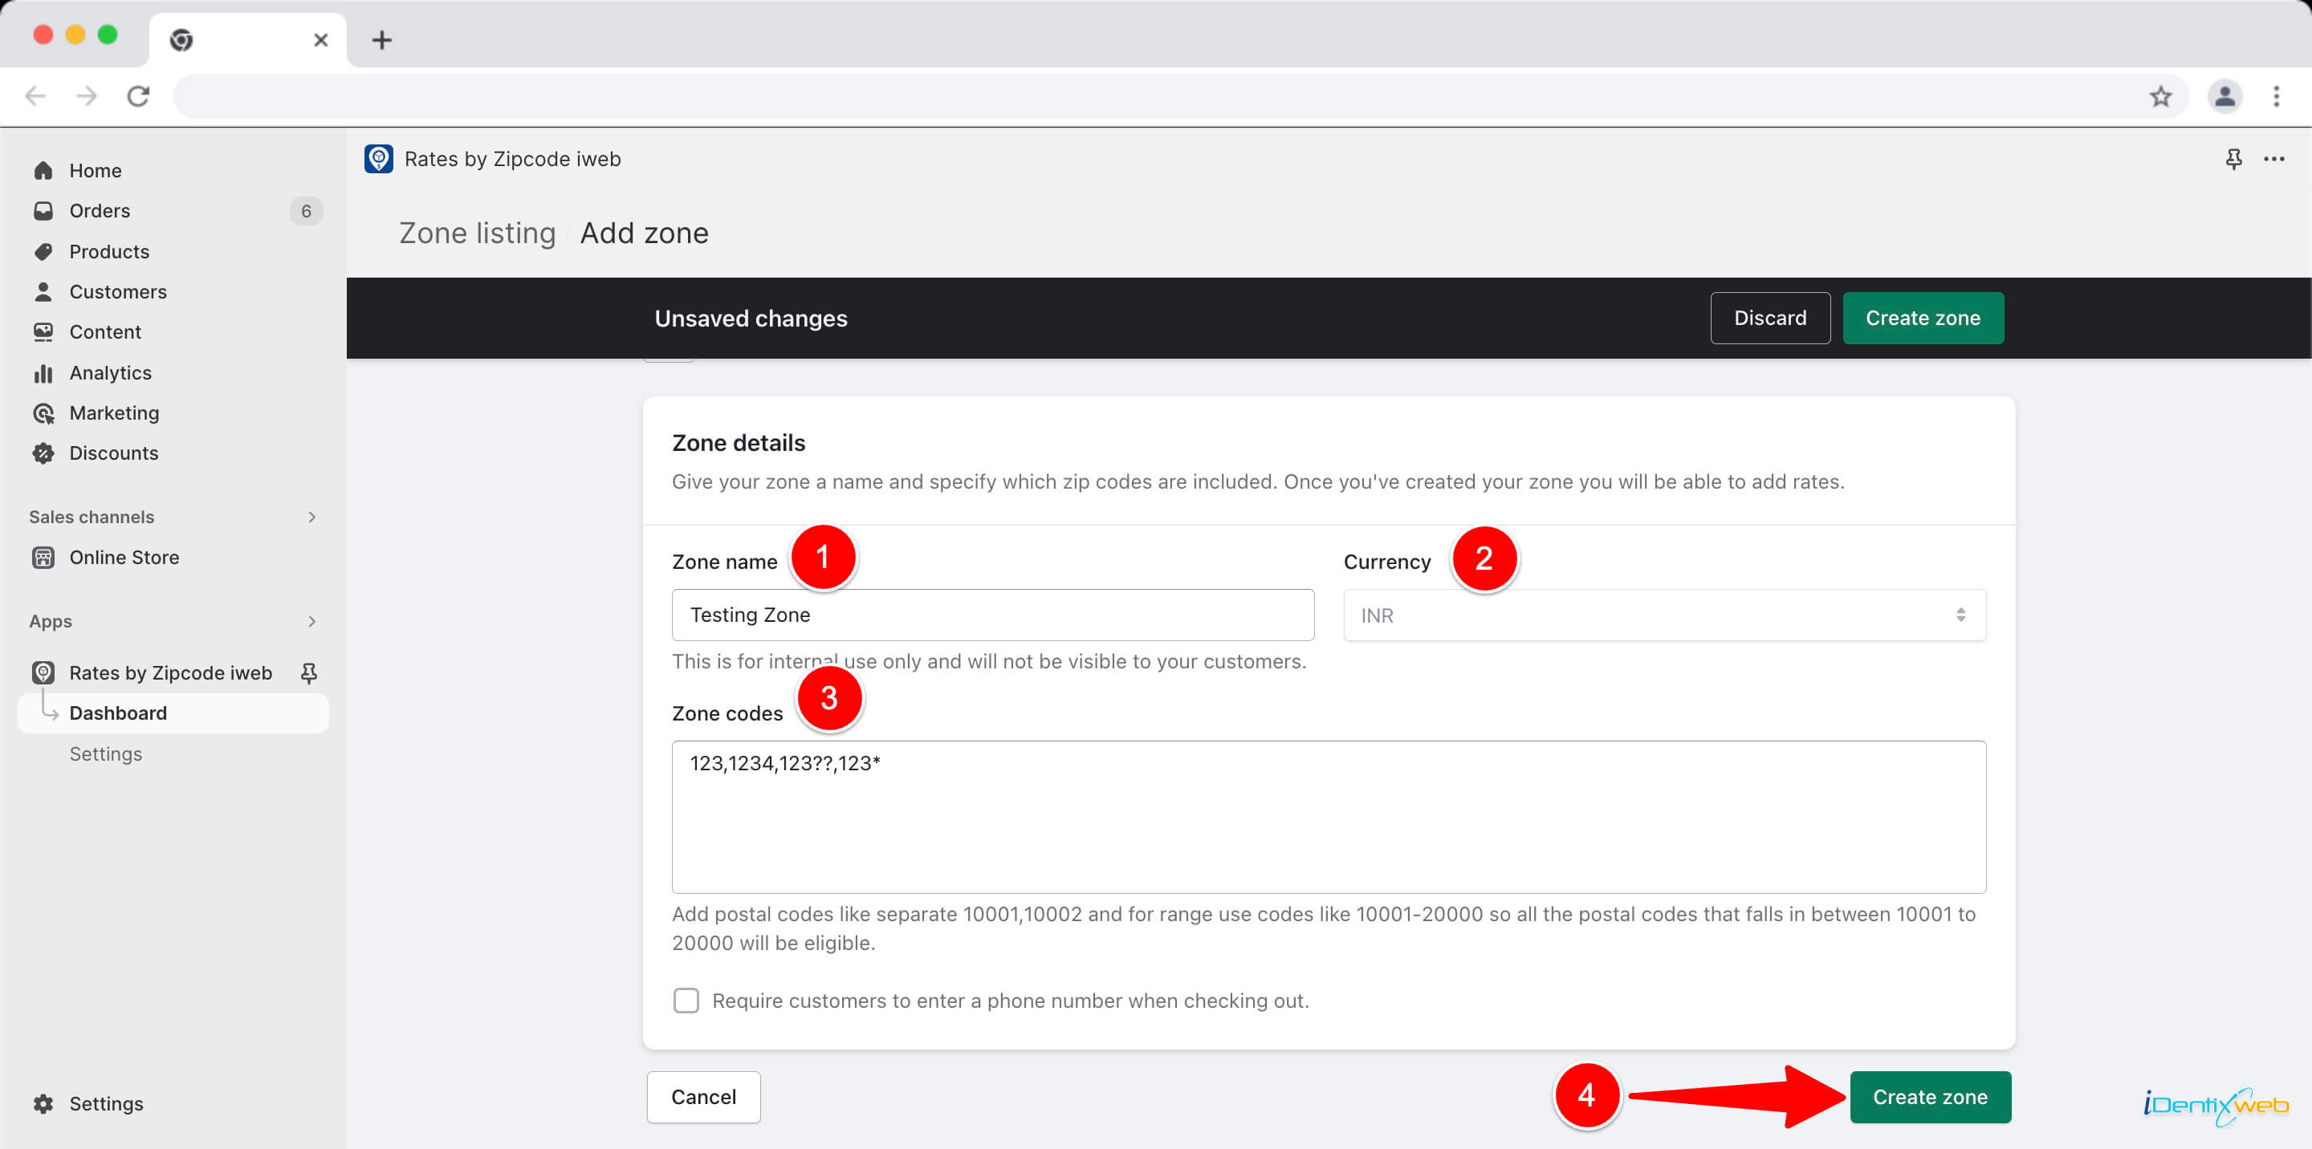
Task: Open Customers in the sidebar menu
Action: [x=119, y=291]
